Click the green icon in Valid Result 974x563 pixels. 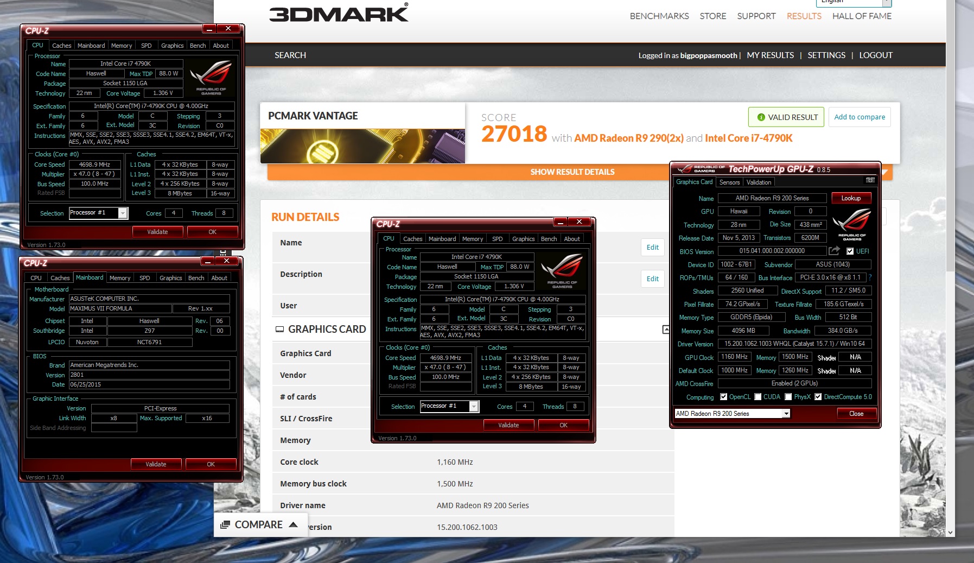tap(761, 117)
